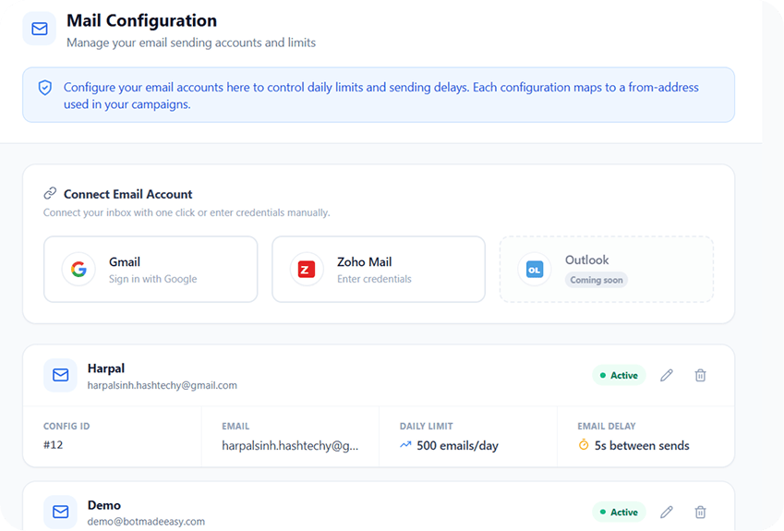The width and height of the screenshot is (784, 531).
Task: Click the Outlook coming soon card
Action: pos(607,270)
